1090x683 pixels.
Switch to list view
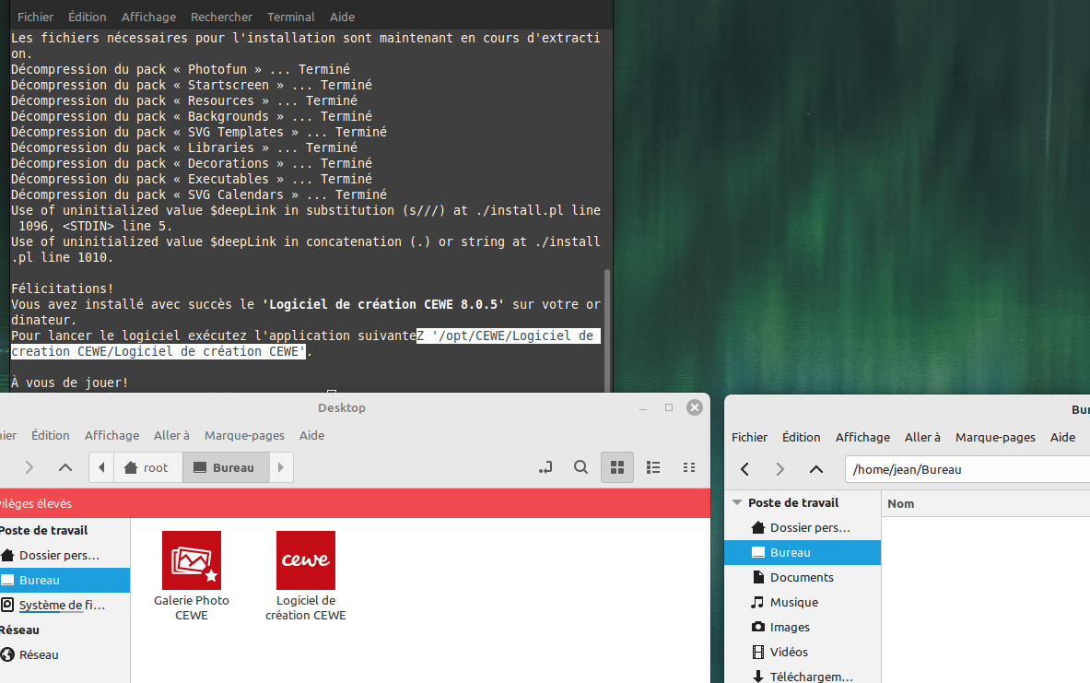(x=653, y=467)
